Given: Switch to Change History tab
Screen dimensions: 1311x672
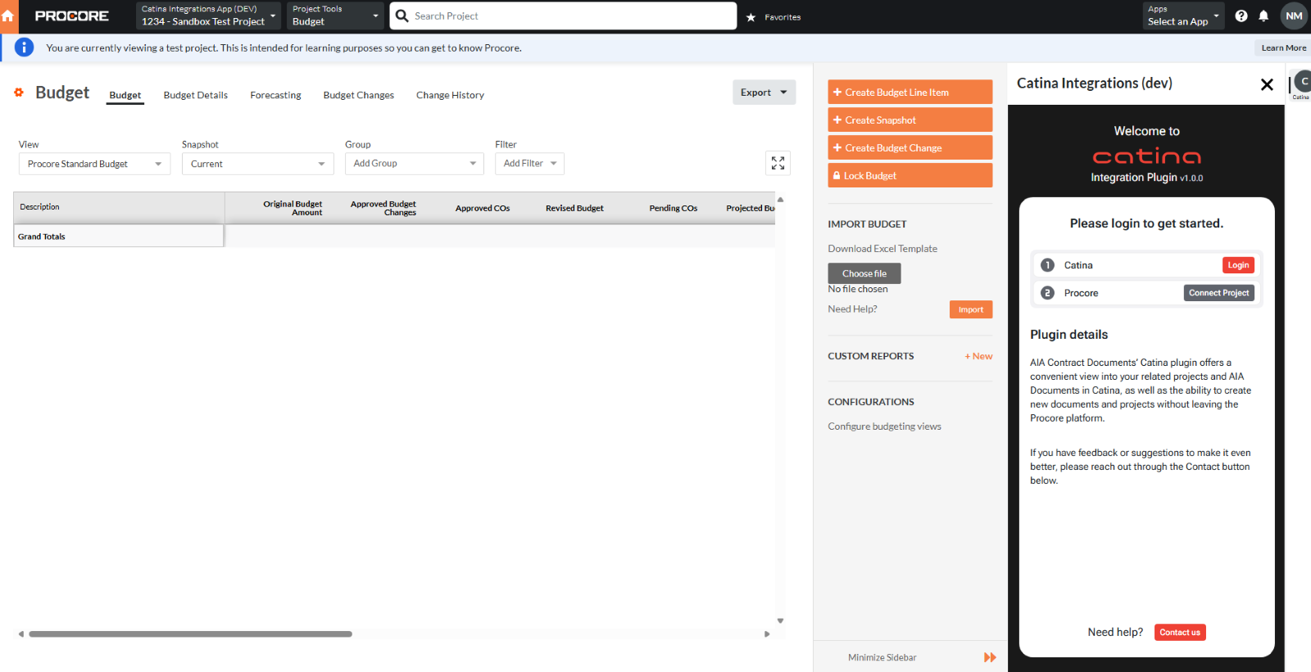Looking at the screenshot, I should [450, 96].
